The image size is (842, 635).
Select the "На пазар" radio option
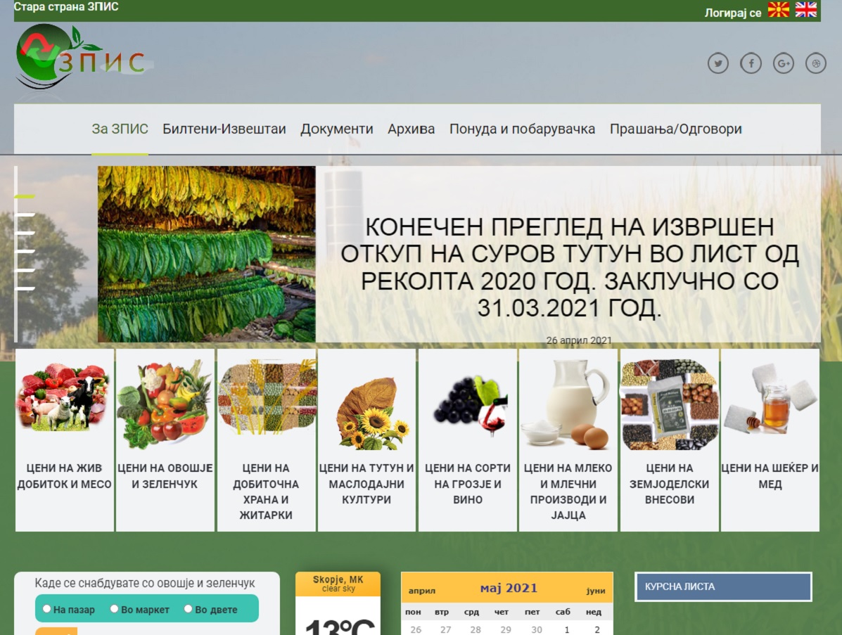pos(47,609)
